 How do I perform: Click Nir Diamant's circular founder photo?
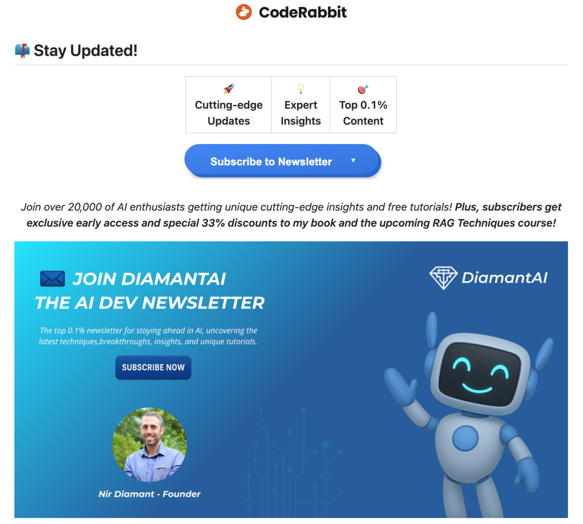[x=150, y=445]
